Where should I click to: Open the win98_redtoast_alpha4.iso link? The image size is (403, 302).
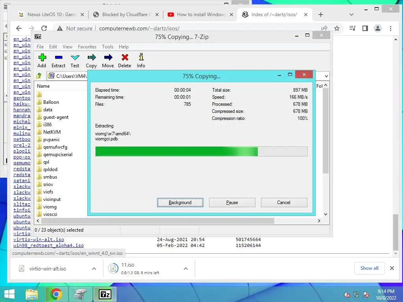point(48,245)
